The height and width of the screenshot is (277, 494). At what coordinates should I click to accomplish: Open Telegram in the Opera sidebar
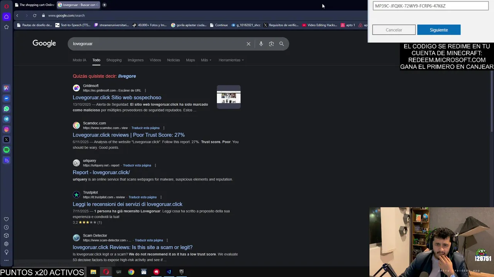pyautogui.click(x=6, y=119)
